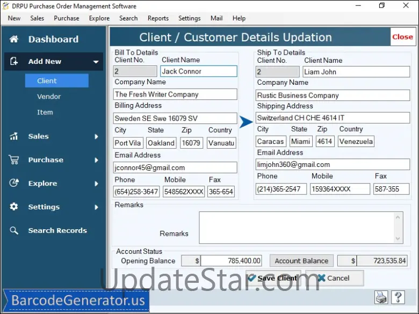
Task: Click the Purchase cart icon in sidebar
Action: 14,160
